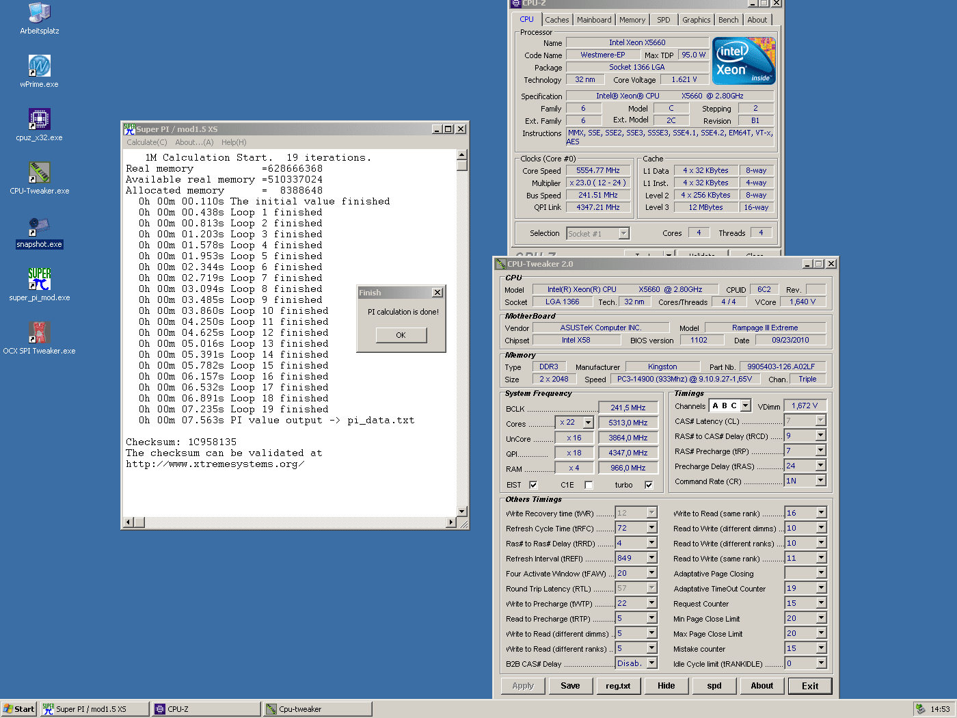957x718 pixels.
Task: Switch to the Bench tab in CPU-Z
Action: click(x=728, y=20)
